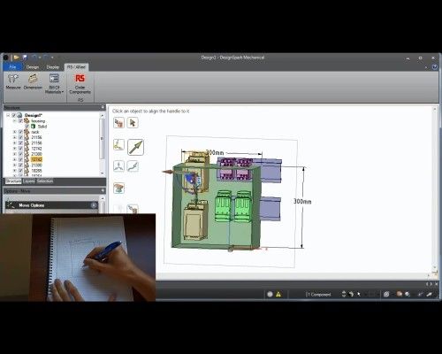Image resolution: width=442 pixels, height=354 pixels.
Task: Click the canvas vertical scrollbar
Action: [435, 189]
